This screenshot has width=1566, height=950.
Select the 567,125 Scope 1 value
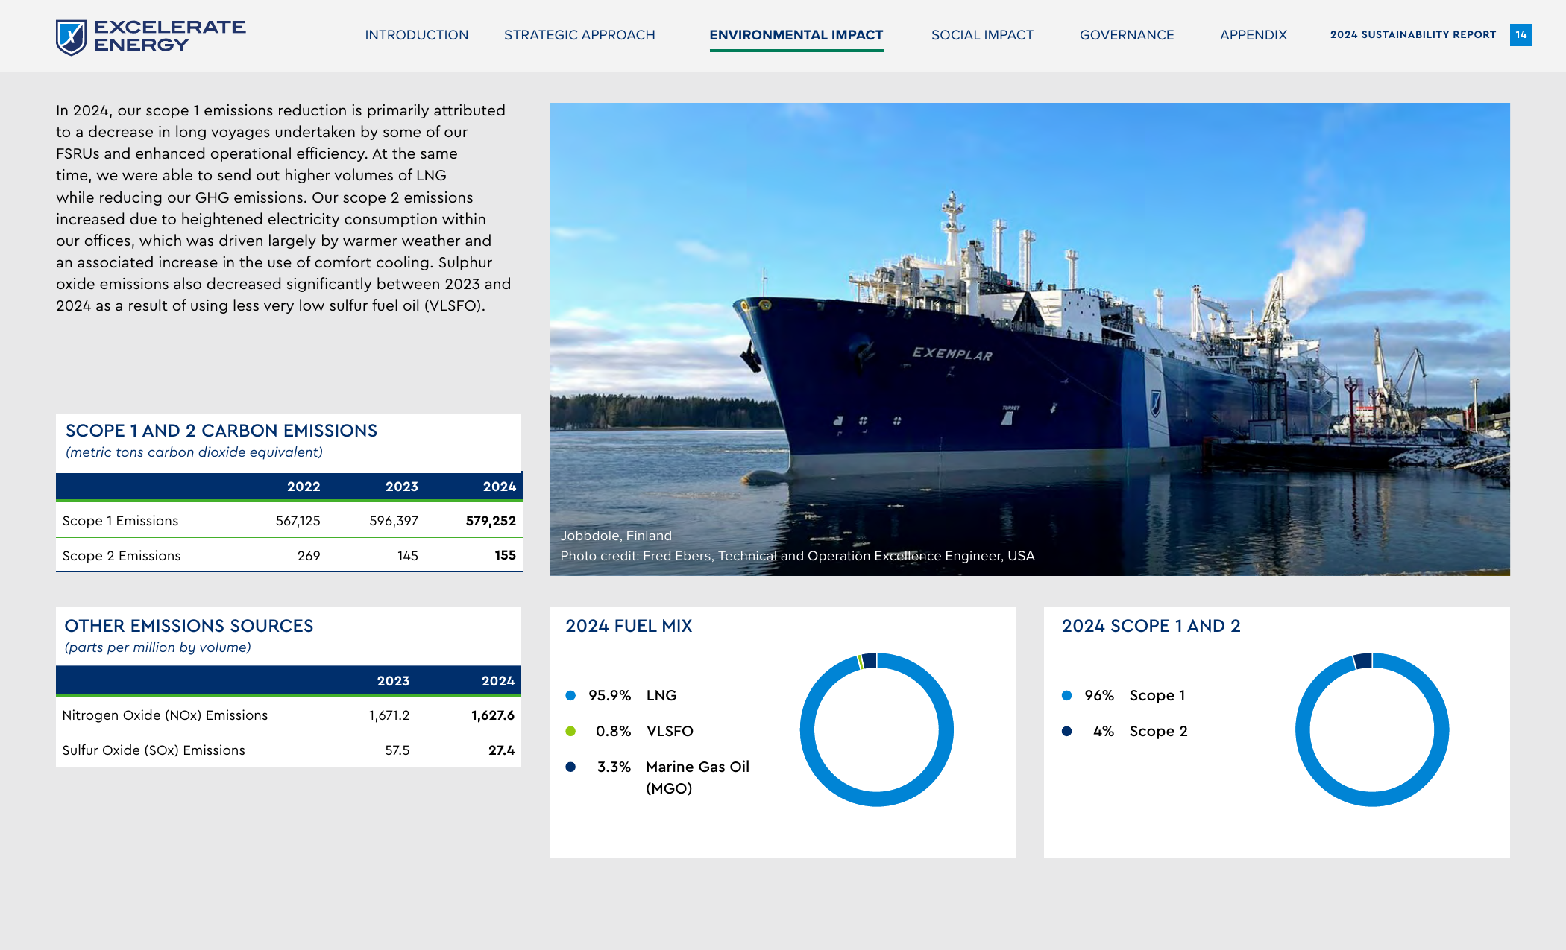click(x=298, y=521)
